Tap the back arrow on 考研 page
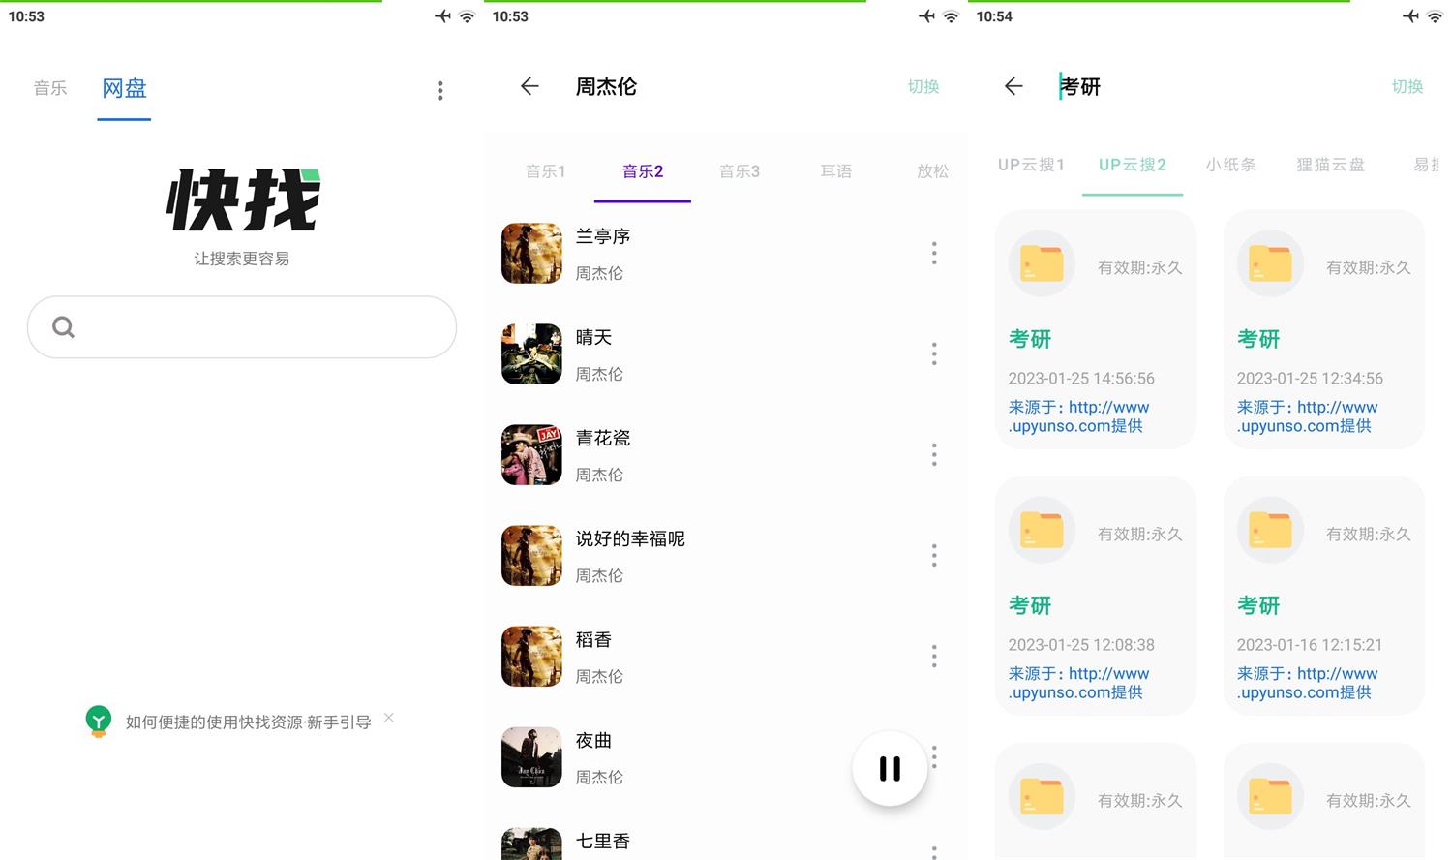The height and width of the screenshot is (860, 1452). click(1012, 86)
